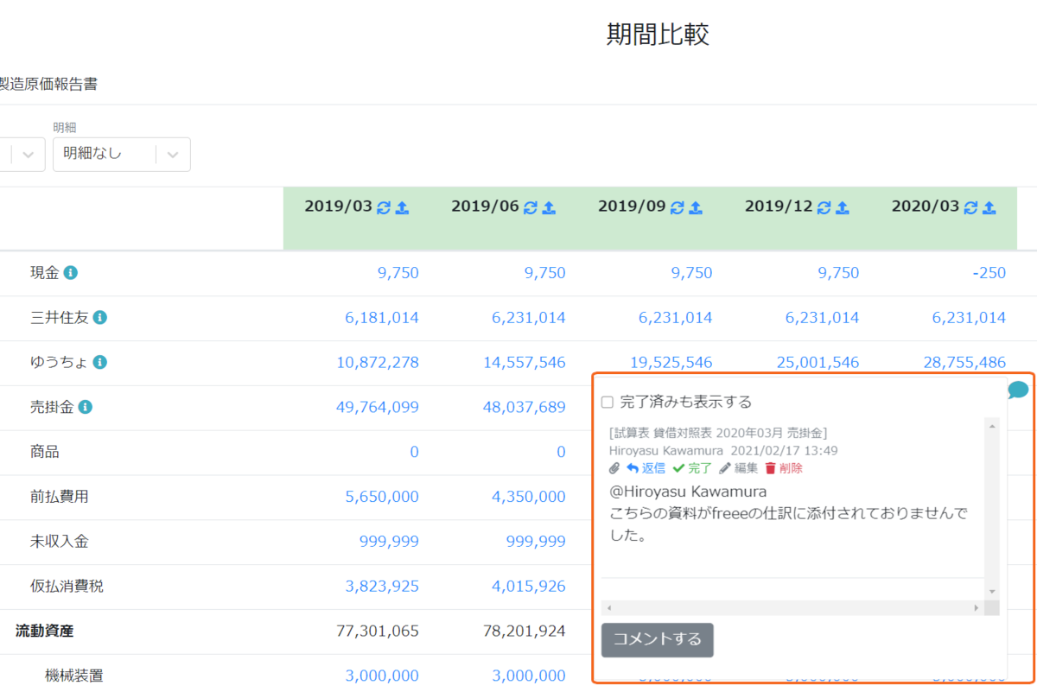The width and height of the screenshot is (1037, 692).
Task: Click the @Hiroyasu Kawamura mention in comment
Action: [689, 492]
